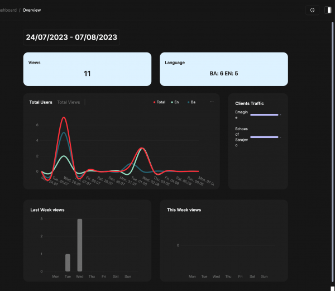This screenshot has height=291, width=335.
Task: Toggle the Ba series in legend
Action: click(x=192, y=102)
